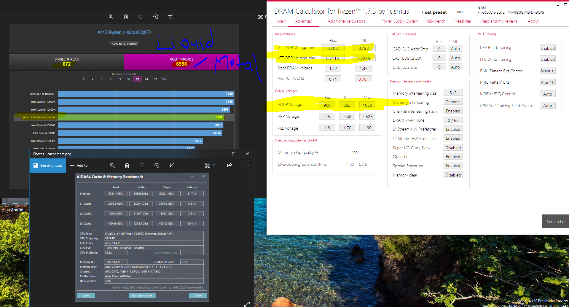Open MEMbench tab
Viewport: 569px width, 307px height.
tap(435, 21)
